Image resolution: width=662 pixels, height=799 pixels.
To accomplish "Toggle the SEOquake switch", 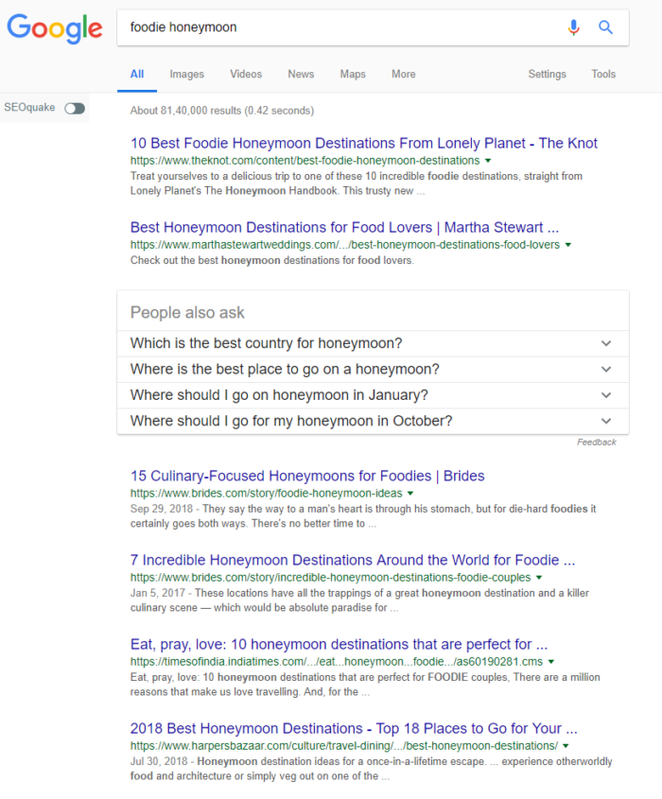I will click(x=75, y=108).
